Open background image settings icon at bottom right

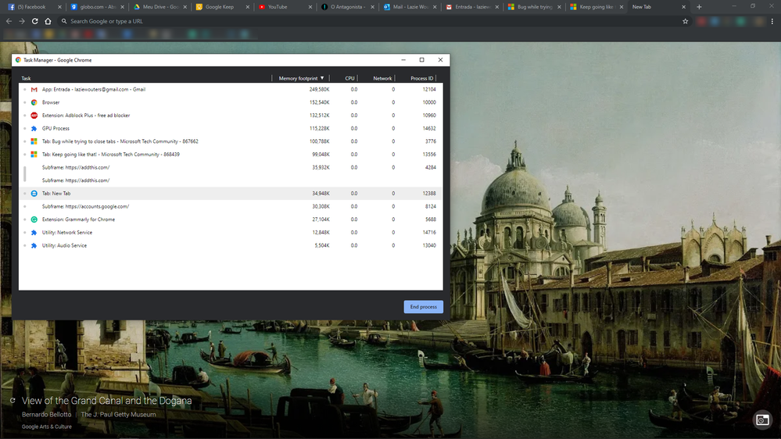[762, 420]
